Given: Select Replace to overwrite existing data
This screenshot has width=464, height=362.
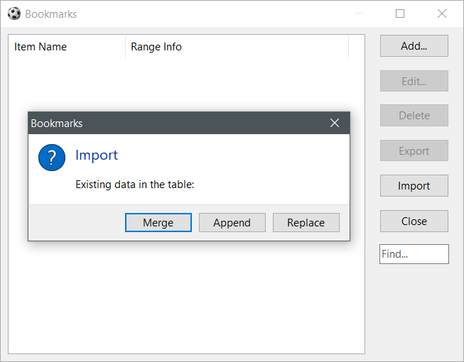Looking at the screenshot, I should click(x=306, y=222).
